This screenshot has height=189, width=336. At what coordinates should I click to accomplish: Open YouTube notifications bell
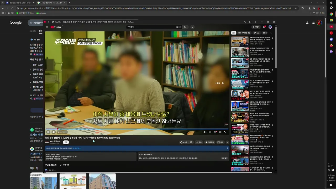click(264, 27)
